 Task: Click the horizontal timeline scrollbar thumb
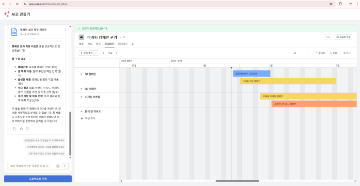pos(237,181)
